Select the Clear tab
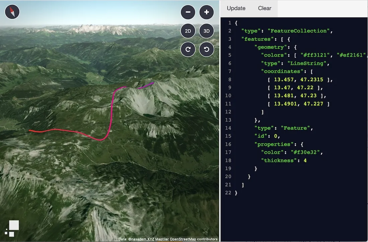Viewport: 368px width, 242px height. [x=264, y=8]
